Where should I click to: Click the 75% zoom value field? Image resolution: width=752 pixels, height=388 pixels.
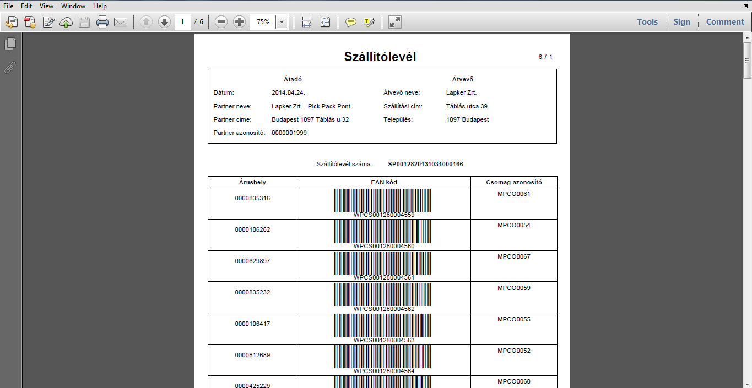pos(263,22)
